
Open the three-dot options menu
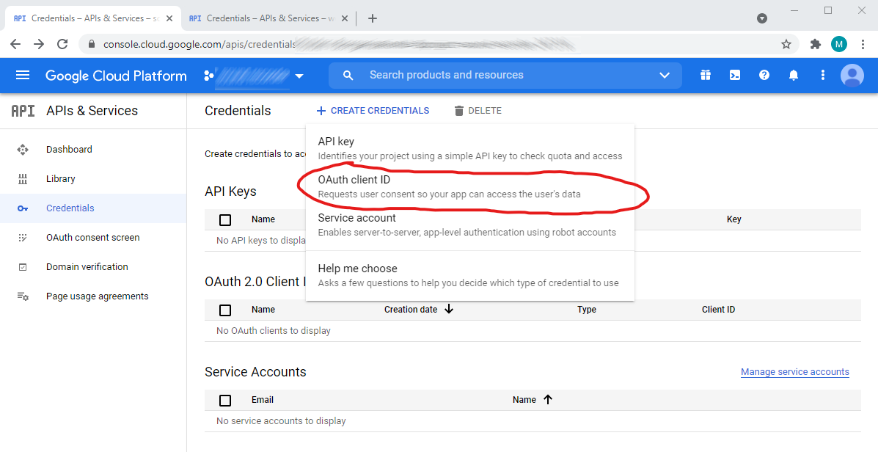tap(822, 75)
